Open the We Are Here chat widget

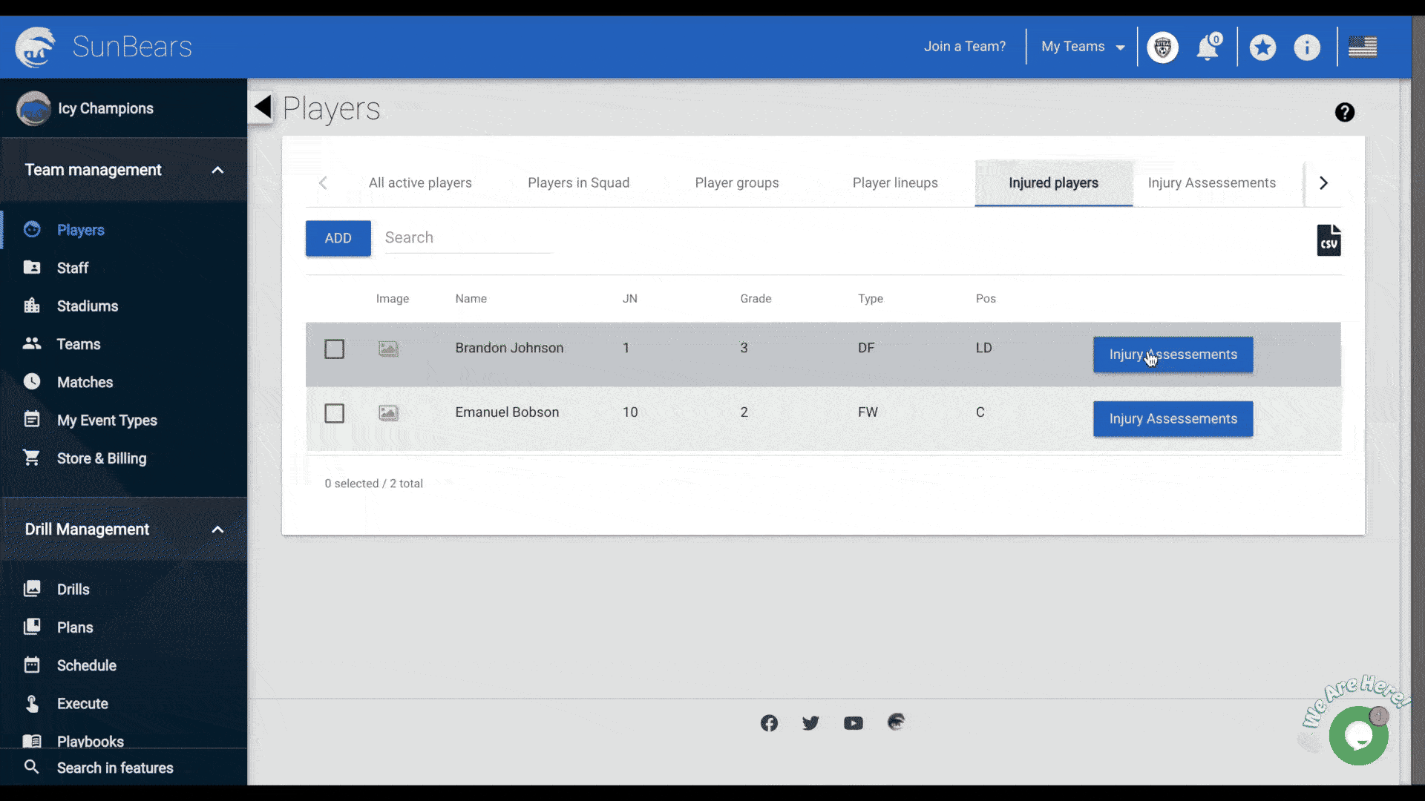(1358, 735)
